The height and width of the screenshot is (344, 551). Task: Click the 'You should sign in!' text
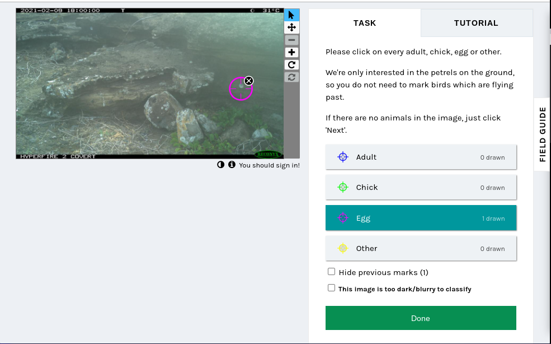pyautogui.click(x=269, y=165)
